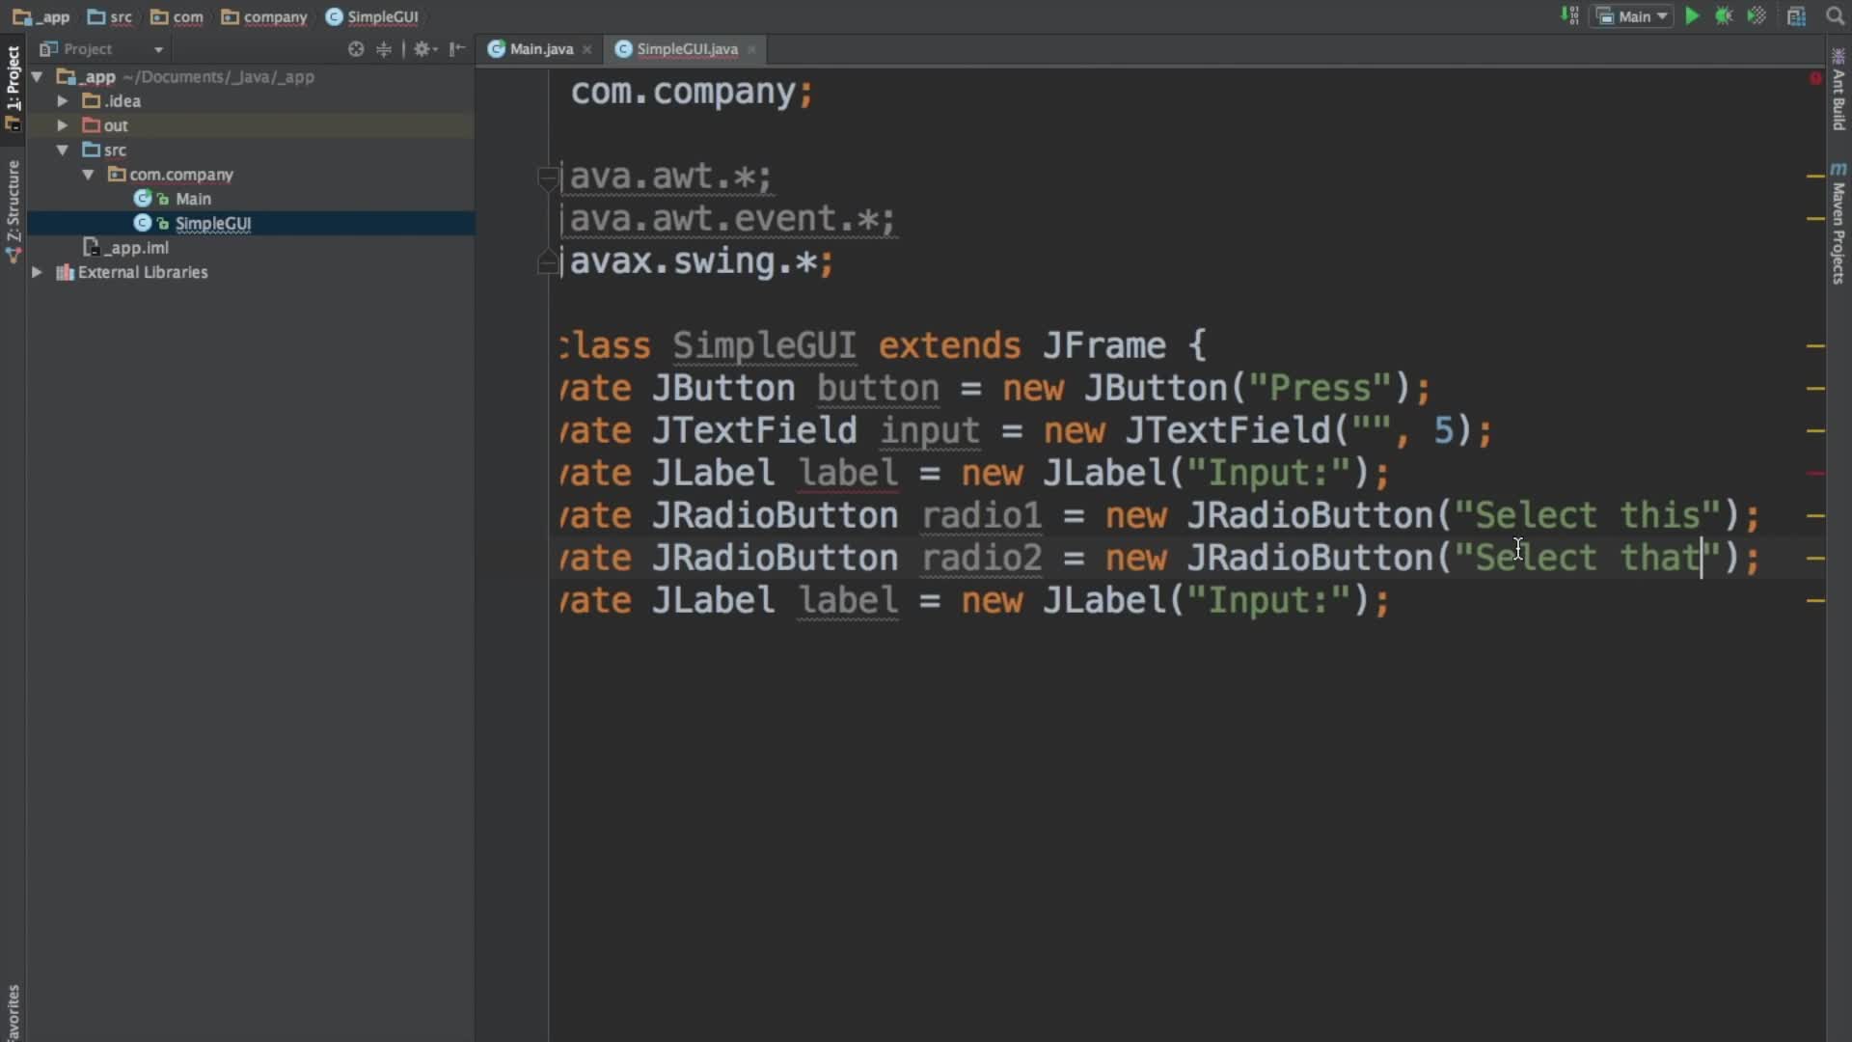
Task: Click the input variable name in code
Action: (x=930, y=430)
